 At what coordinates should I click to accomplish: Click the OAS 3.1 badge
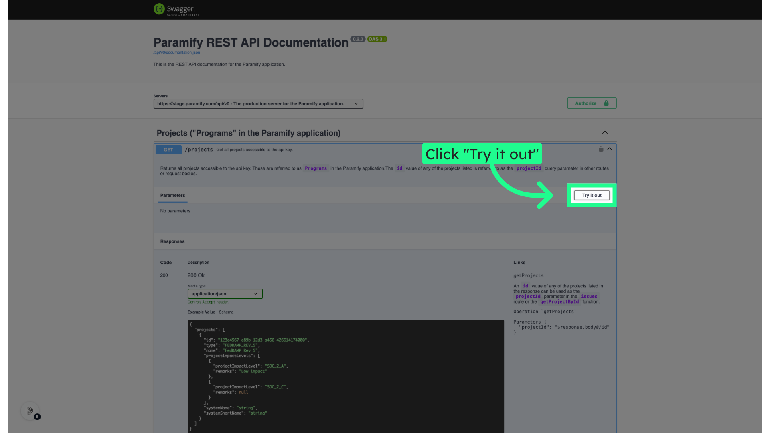coord(377,39)
